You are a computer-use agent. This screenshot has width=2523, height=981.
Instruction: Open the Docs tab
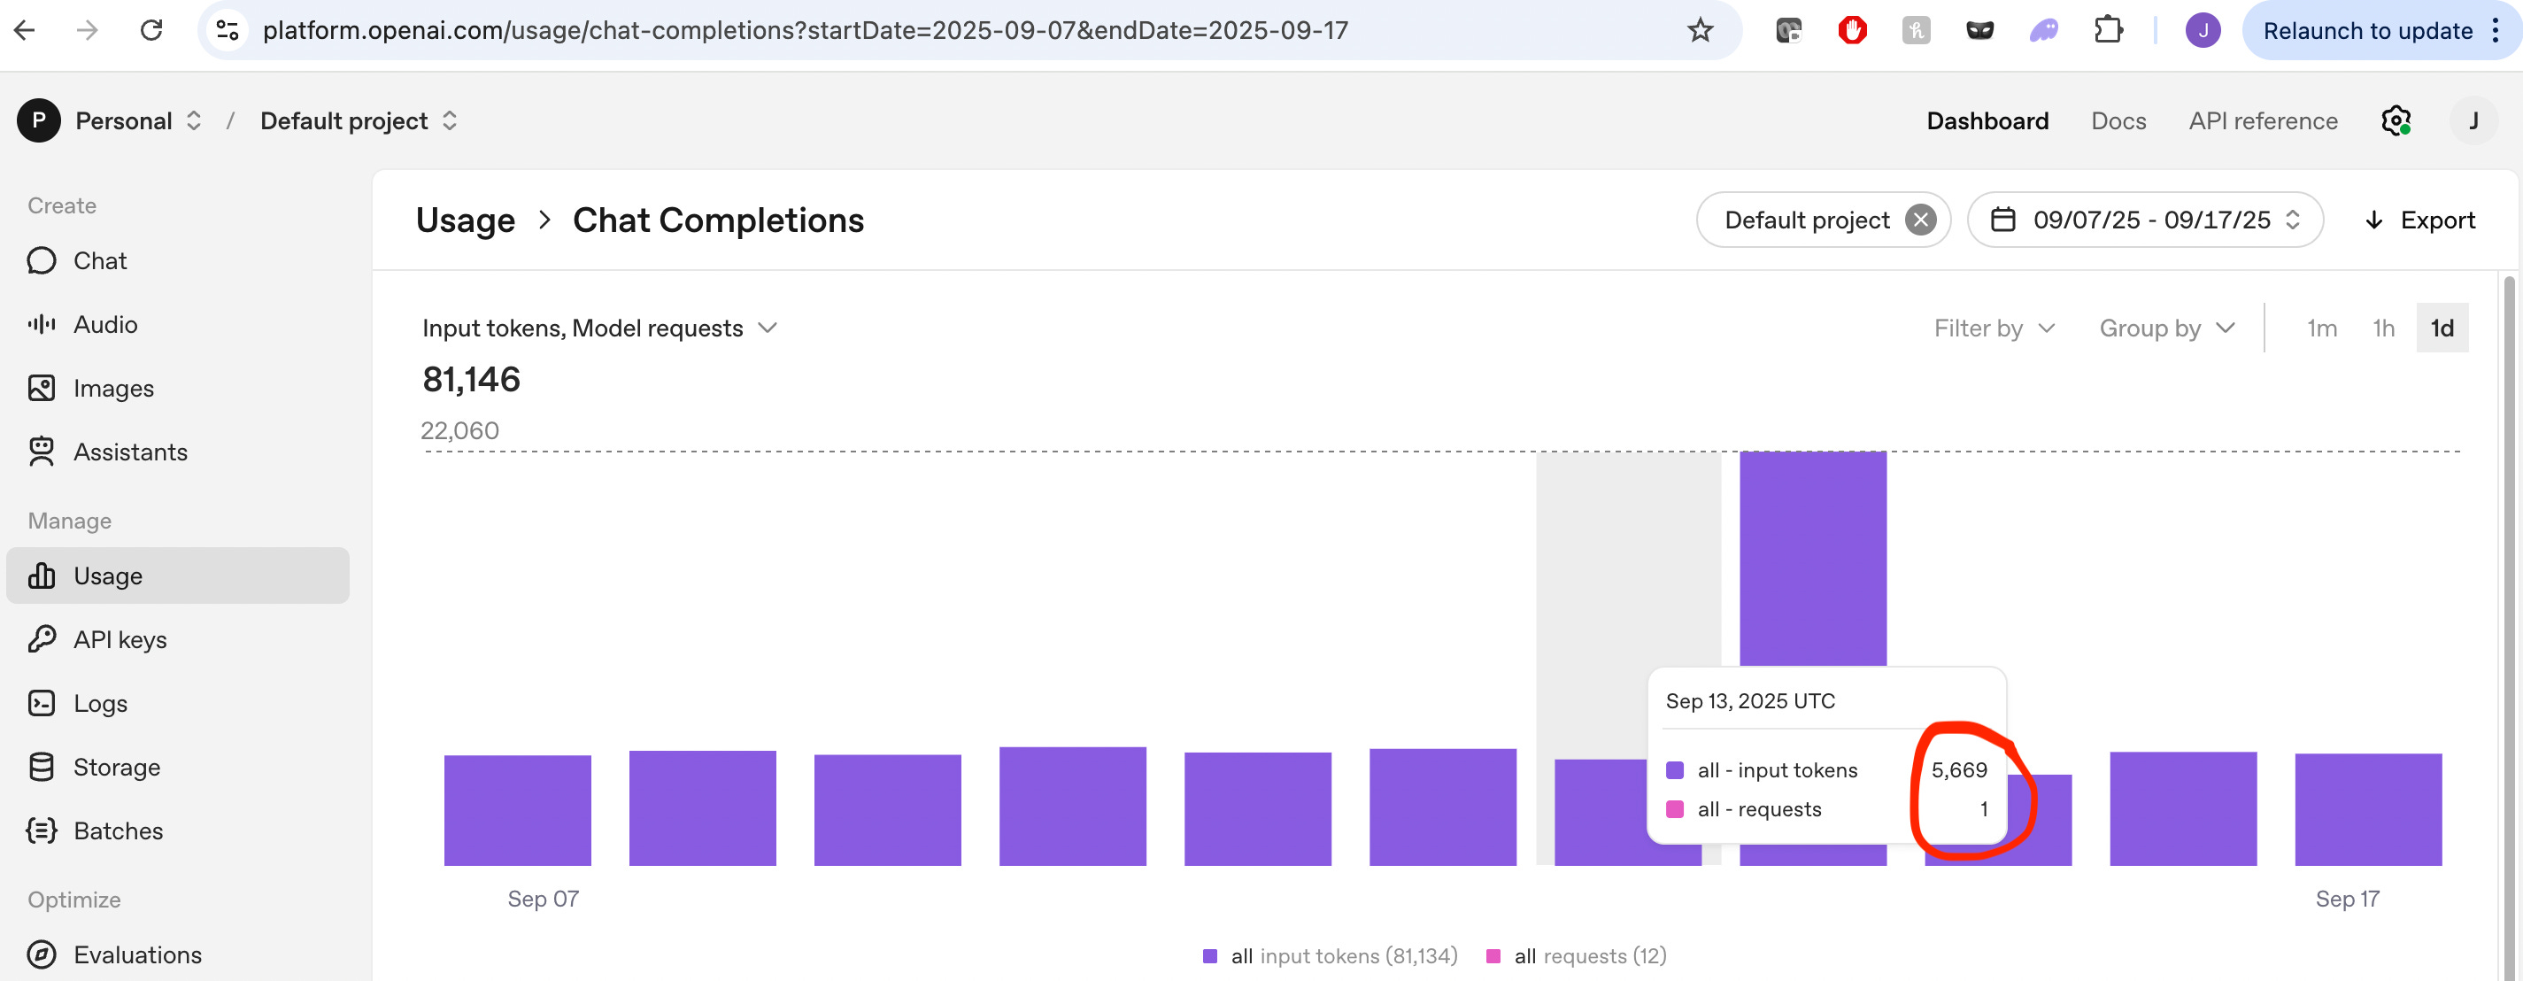2118,120
